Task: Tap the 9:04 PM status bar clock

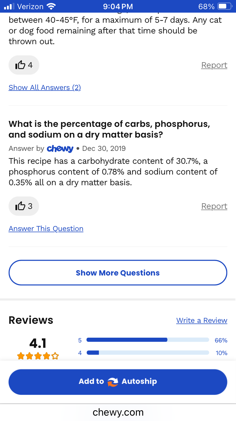Action: [x=118, y=6]
